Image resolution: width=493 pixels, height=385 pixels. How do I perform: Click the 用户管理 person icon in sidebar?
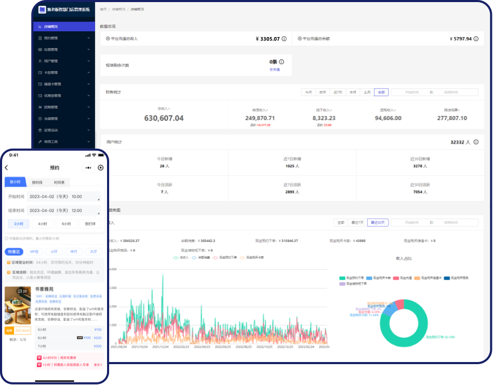click(x=40, y=61)
